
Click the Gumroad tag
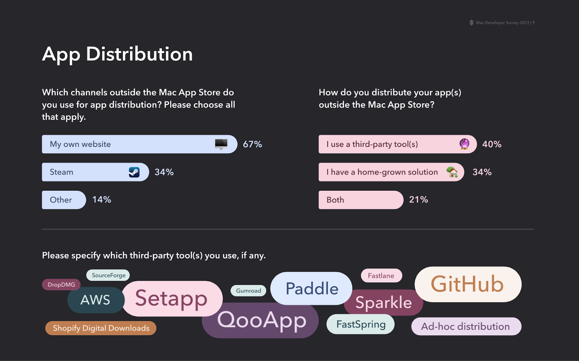248,290
